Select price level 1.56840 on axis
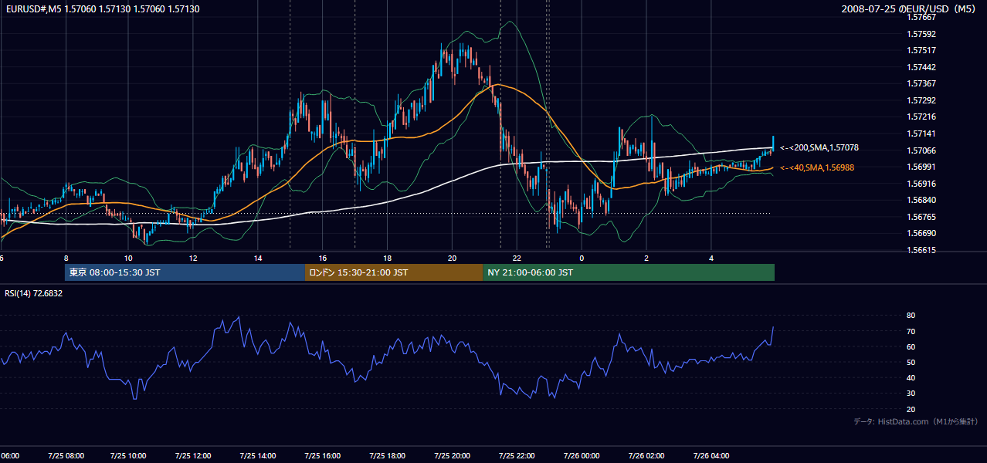This screenshot has width=987, height=463. coord(921,200)
